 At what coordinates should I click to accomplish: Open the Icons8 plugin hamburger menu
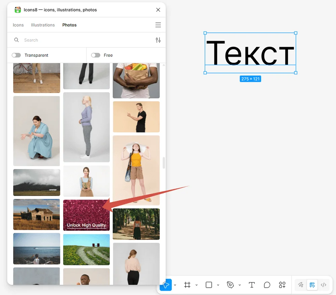coord(158,25)
